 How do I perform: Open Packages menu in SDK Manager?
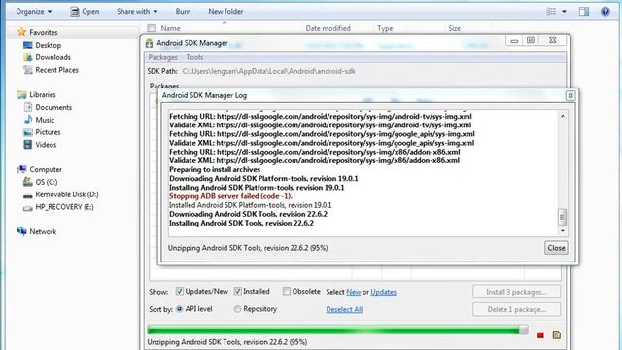162,57
